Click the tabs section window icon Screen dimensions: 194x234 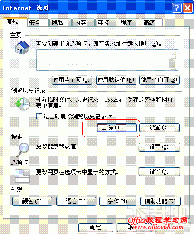coord(22,176)
